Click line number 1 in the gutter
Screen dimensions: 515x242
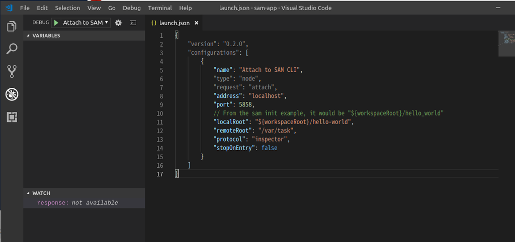coord(161,36)
